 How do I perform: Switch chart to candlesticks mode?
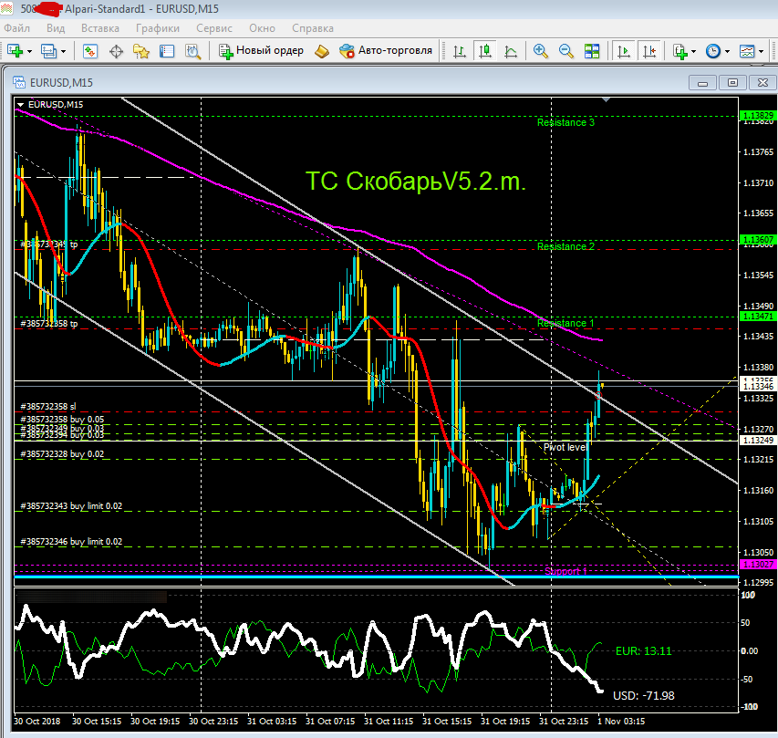click(485, 51)
